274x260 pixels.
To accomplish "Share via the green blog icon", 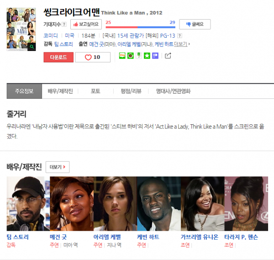I will 122,56.
